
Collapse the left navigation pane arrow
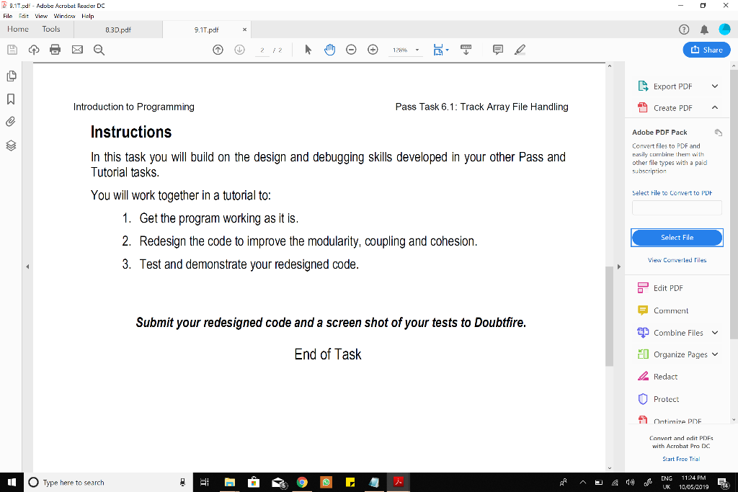pyautogui.click(x=27, y=267)
